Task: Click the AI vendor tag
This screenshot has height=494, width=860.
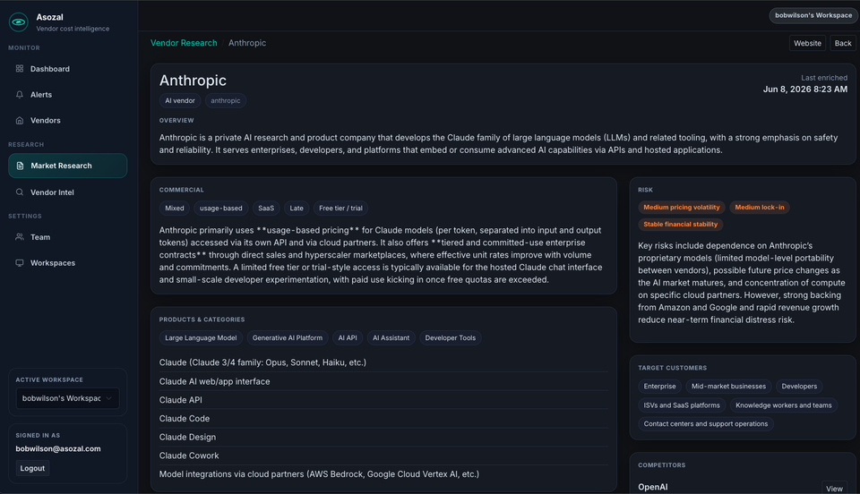Action: click(x=180, y=101)
